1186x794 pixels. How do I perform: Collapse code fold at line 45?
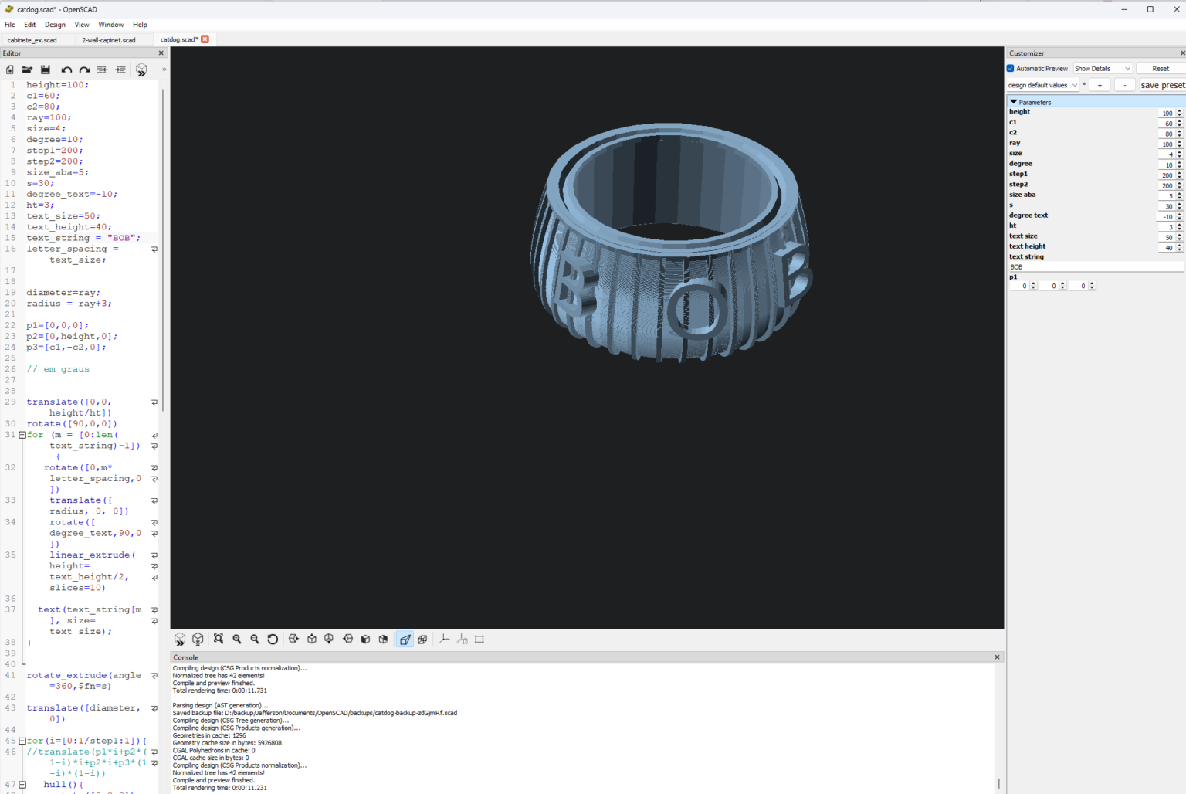pos(22,741)
